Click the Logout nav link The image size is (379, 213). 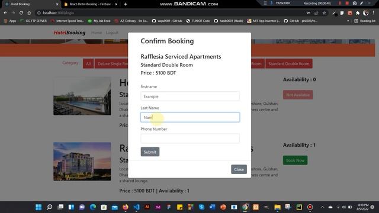(x=112, y=33)
